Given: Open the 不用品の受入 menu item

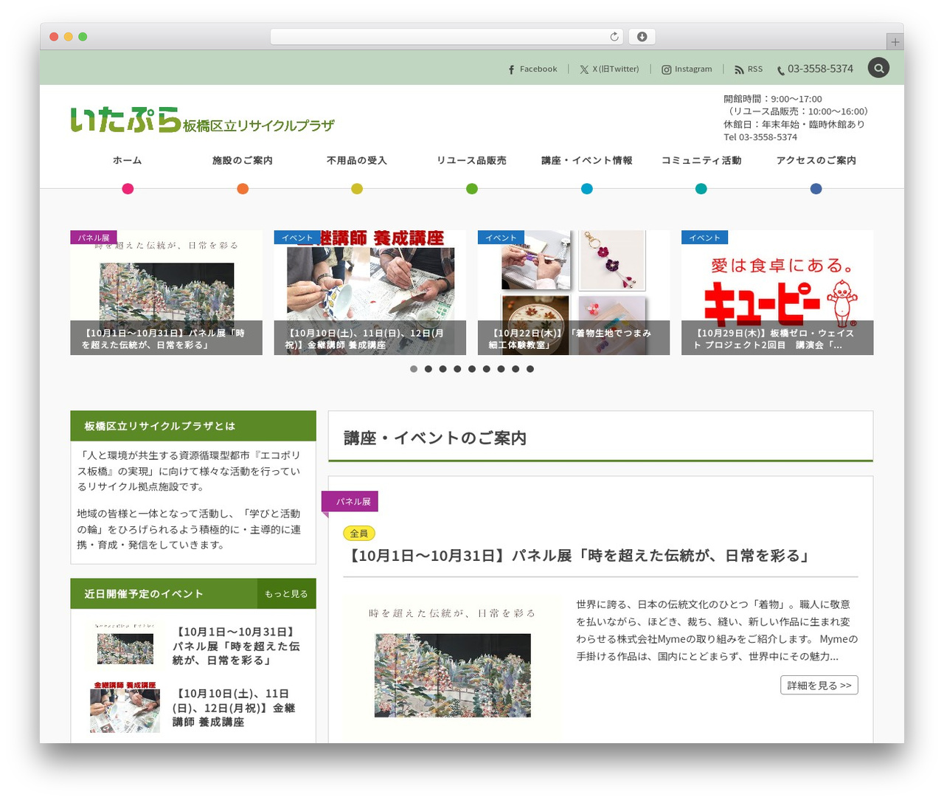Looking at the screenshot, I should coord(357,160).
